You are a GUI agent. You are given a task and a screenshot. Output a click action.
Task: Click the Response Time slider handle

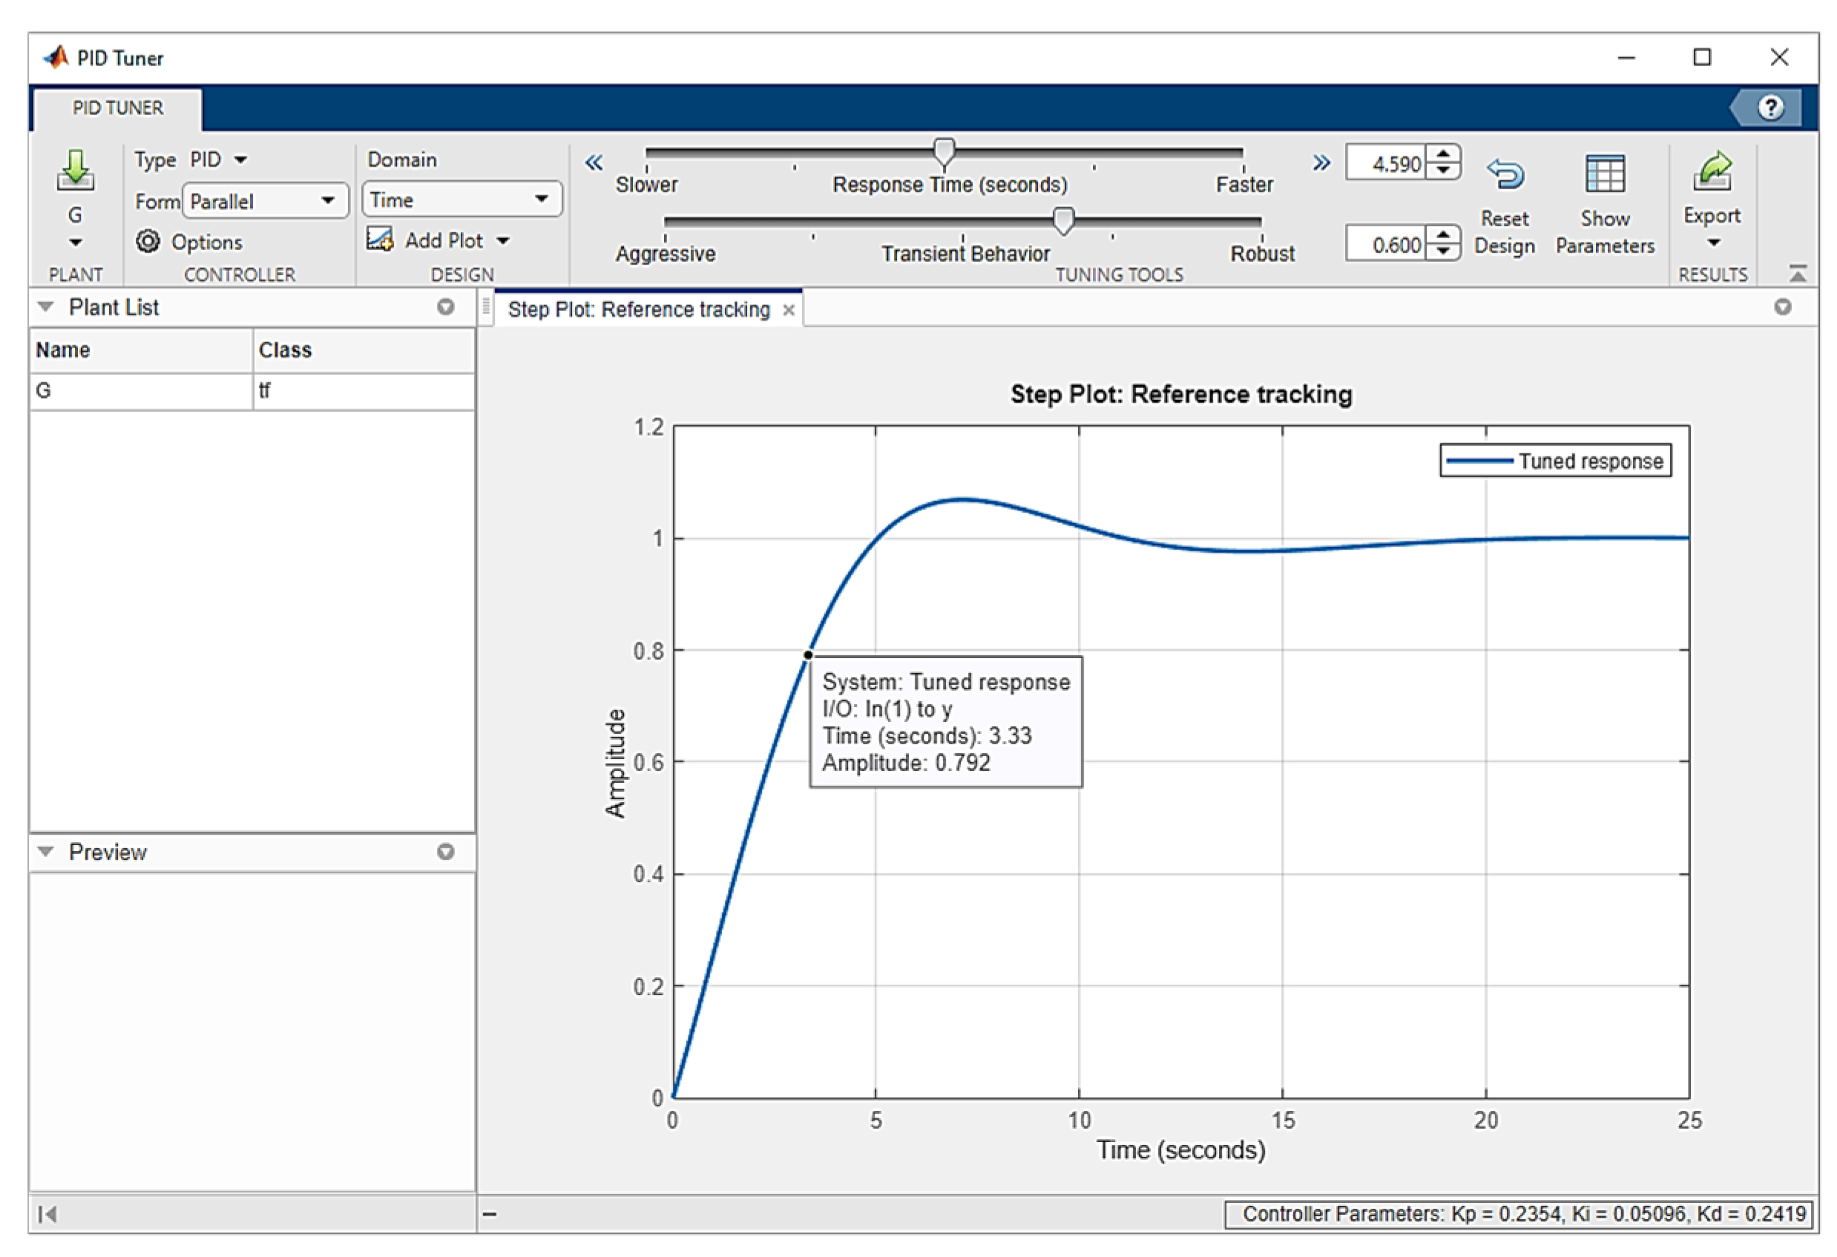click(x=944, y=151)
